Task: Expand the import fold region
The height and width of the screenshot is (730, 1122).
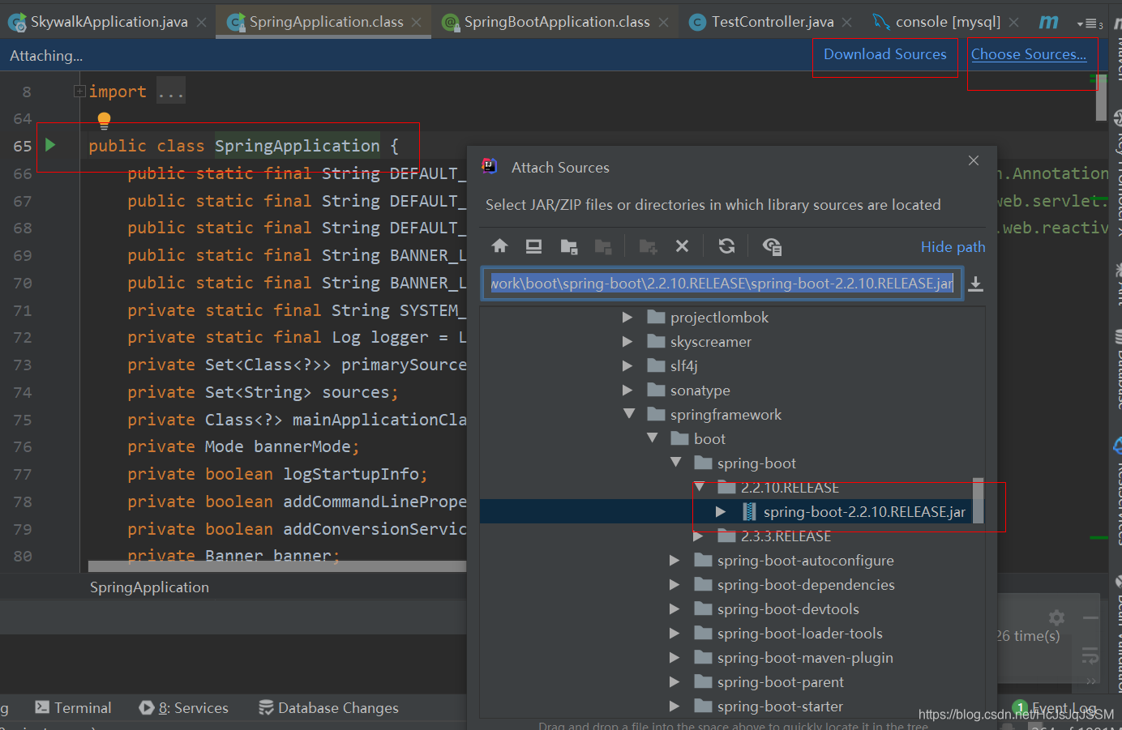Action: tap(79, 92)
